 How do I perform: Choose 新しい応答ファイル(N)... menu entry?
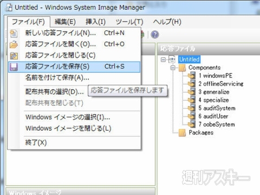(74, 33)
